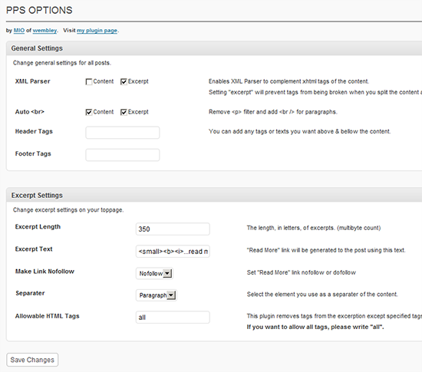Visit the my plugin page link
Screen dimensions: 422x372
pos(97,31)
